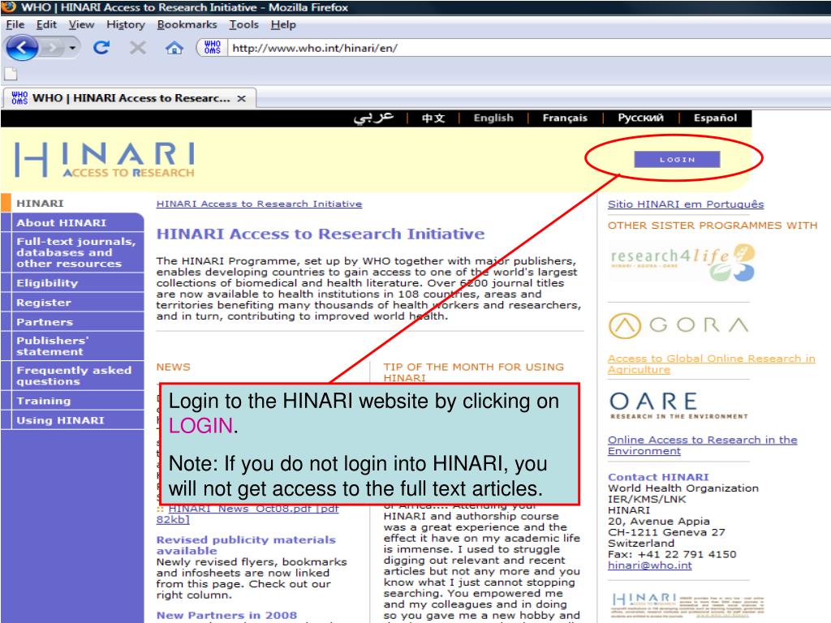
Task: Click the browser Forward arrow button
Action: click(x=52, y=48)
